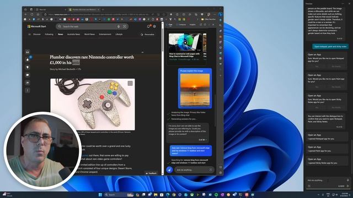Screen dimensions: 353x198
Task: Open File Explorer from the taskbar
Action: point(156,195)
